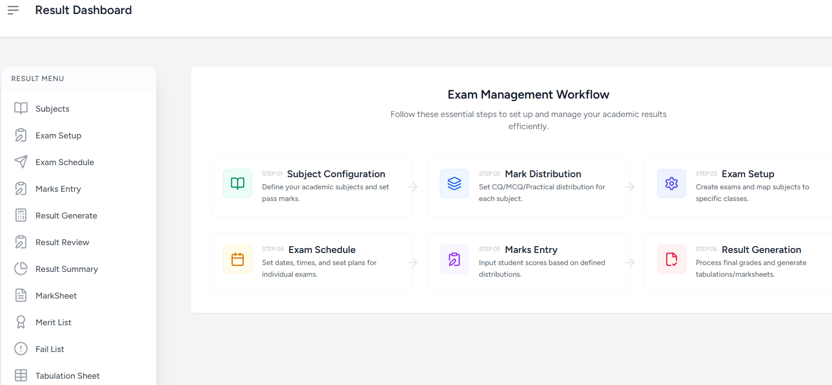Click 'Process final grades' description text
The height and width of the screenshot is (385, 832).
(751, 268)
